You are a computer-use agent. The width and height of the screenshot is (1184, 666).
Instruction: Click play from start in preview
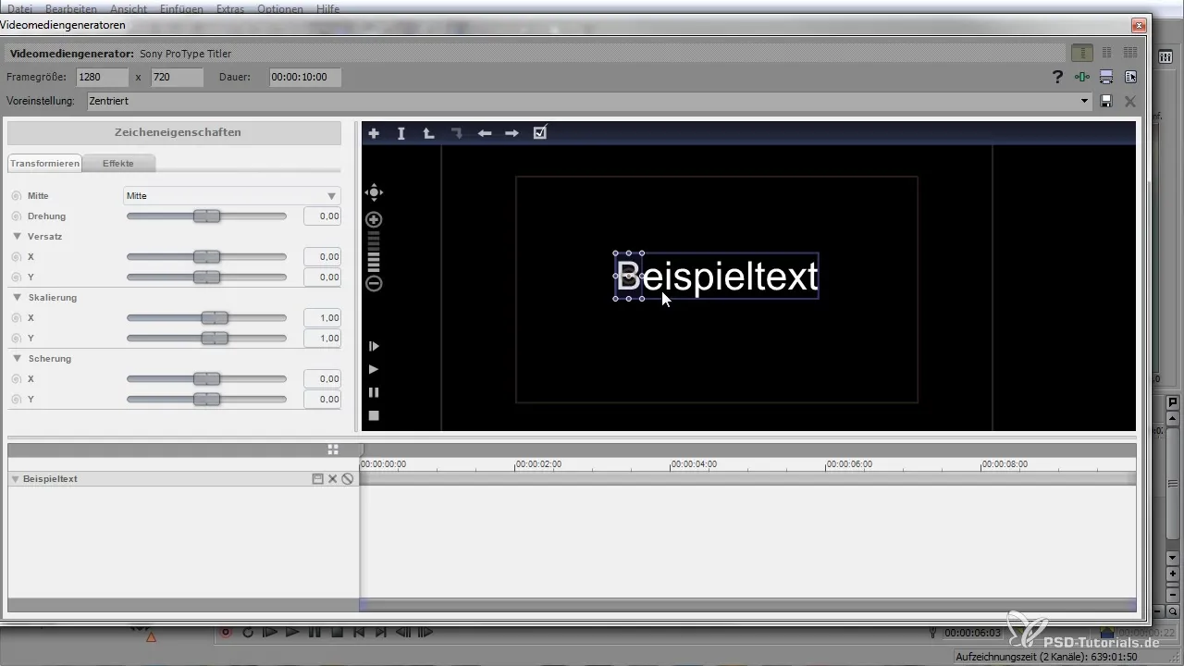pyautogui.click(x=374, y=346)
